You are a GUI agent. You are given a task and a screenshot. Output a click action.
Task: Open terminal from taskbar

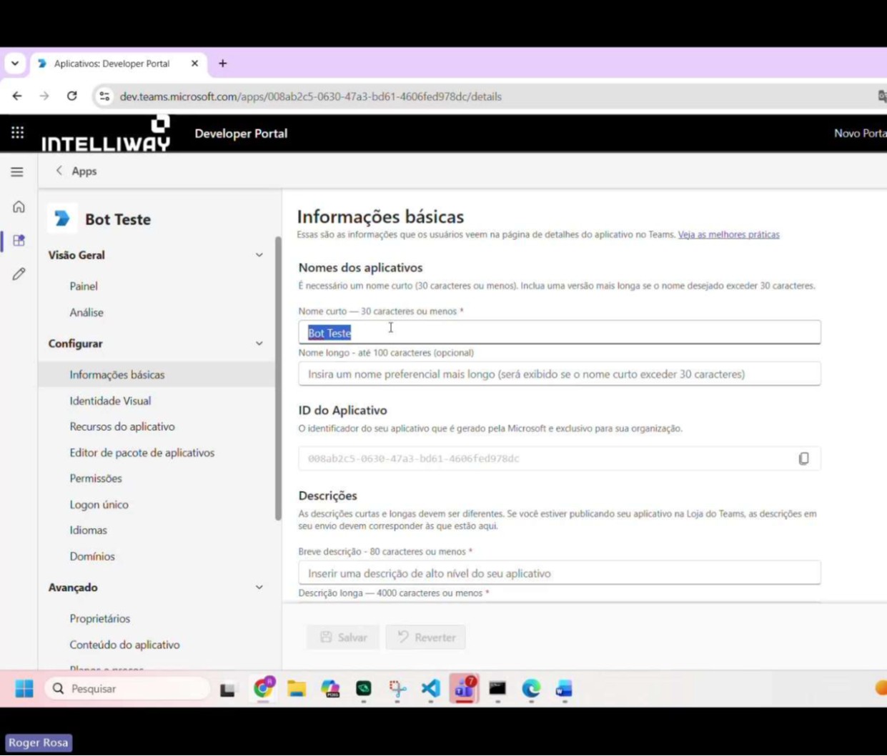coord(497,688)
